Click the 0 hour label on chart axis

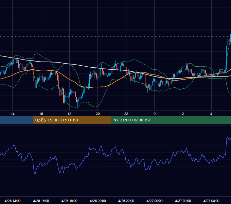click(155, 114)
